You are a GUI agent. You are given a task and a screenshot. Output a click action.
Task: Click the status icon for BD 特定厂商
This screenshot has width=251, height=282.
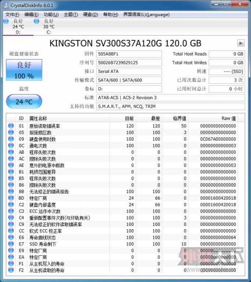coord(11,198)
